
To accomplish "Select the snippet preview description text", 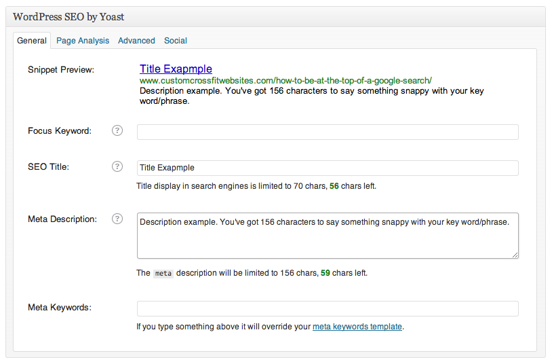I will pos(311,96).
